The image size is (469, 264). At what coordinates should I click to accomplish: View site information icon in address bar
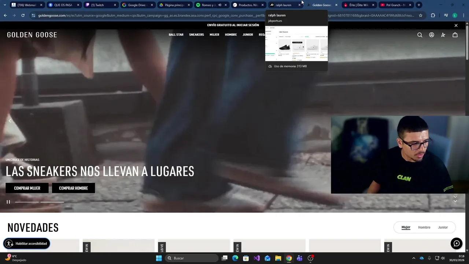click(x=34, y=15)
